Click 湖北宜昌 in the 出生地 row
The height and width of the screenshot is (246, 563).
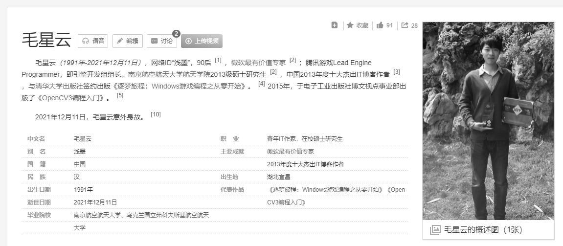pos(278,177)
